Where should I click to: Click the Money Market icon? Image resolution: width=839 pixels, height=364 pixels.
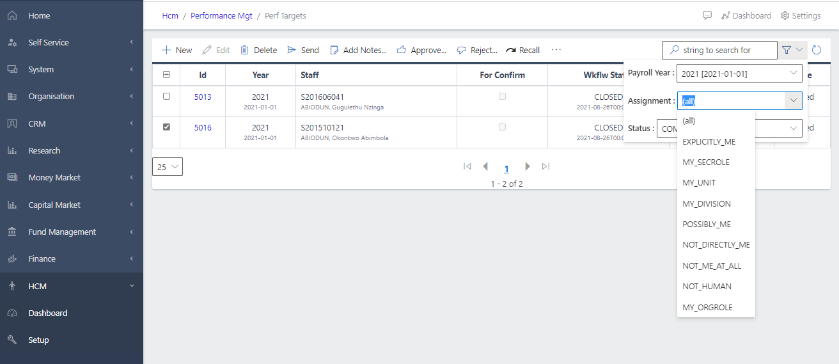tap(12, 178)
